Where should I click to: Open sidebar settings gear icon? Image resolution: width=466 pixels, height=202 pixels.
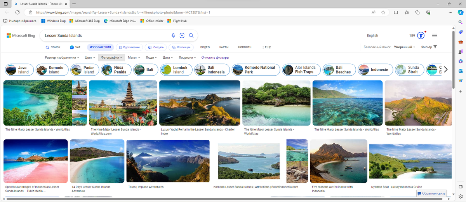[x=460, y=196]
